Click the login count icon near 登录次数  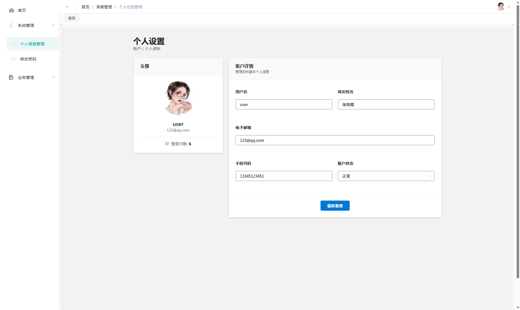(167, 144)
